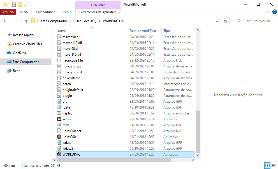Click the scroll up arrow button
The image size is (278, 169).
point(198,30)
